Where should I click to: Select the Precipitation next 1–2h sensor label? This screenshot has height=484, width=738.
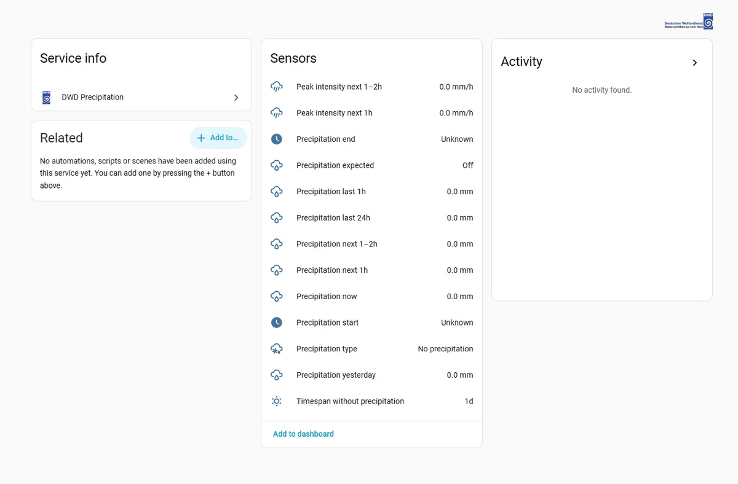pyautogui.click(x=337, y=244)
